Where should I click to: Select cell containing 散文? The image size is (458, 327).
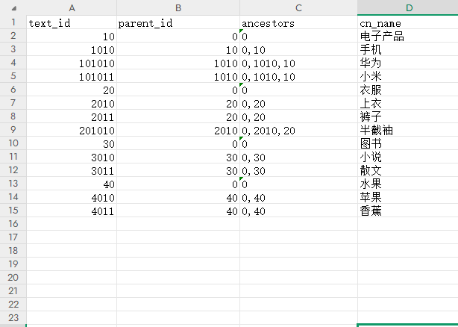408,170
